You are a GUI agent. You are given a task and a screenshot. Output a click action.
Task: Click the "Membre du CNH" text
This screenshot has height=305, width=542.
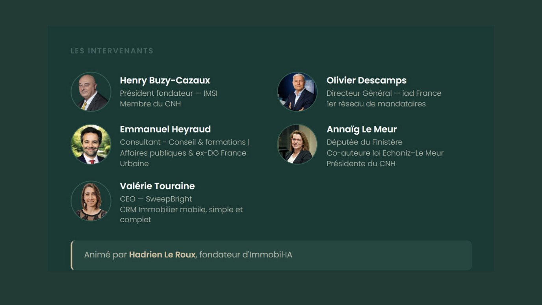(x=150, y=104)
